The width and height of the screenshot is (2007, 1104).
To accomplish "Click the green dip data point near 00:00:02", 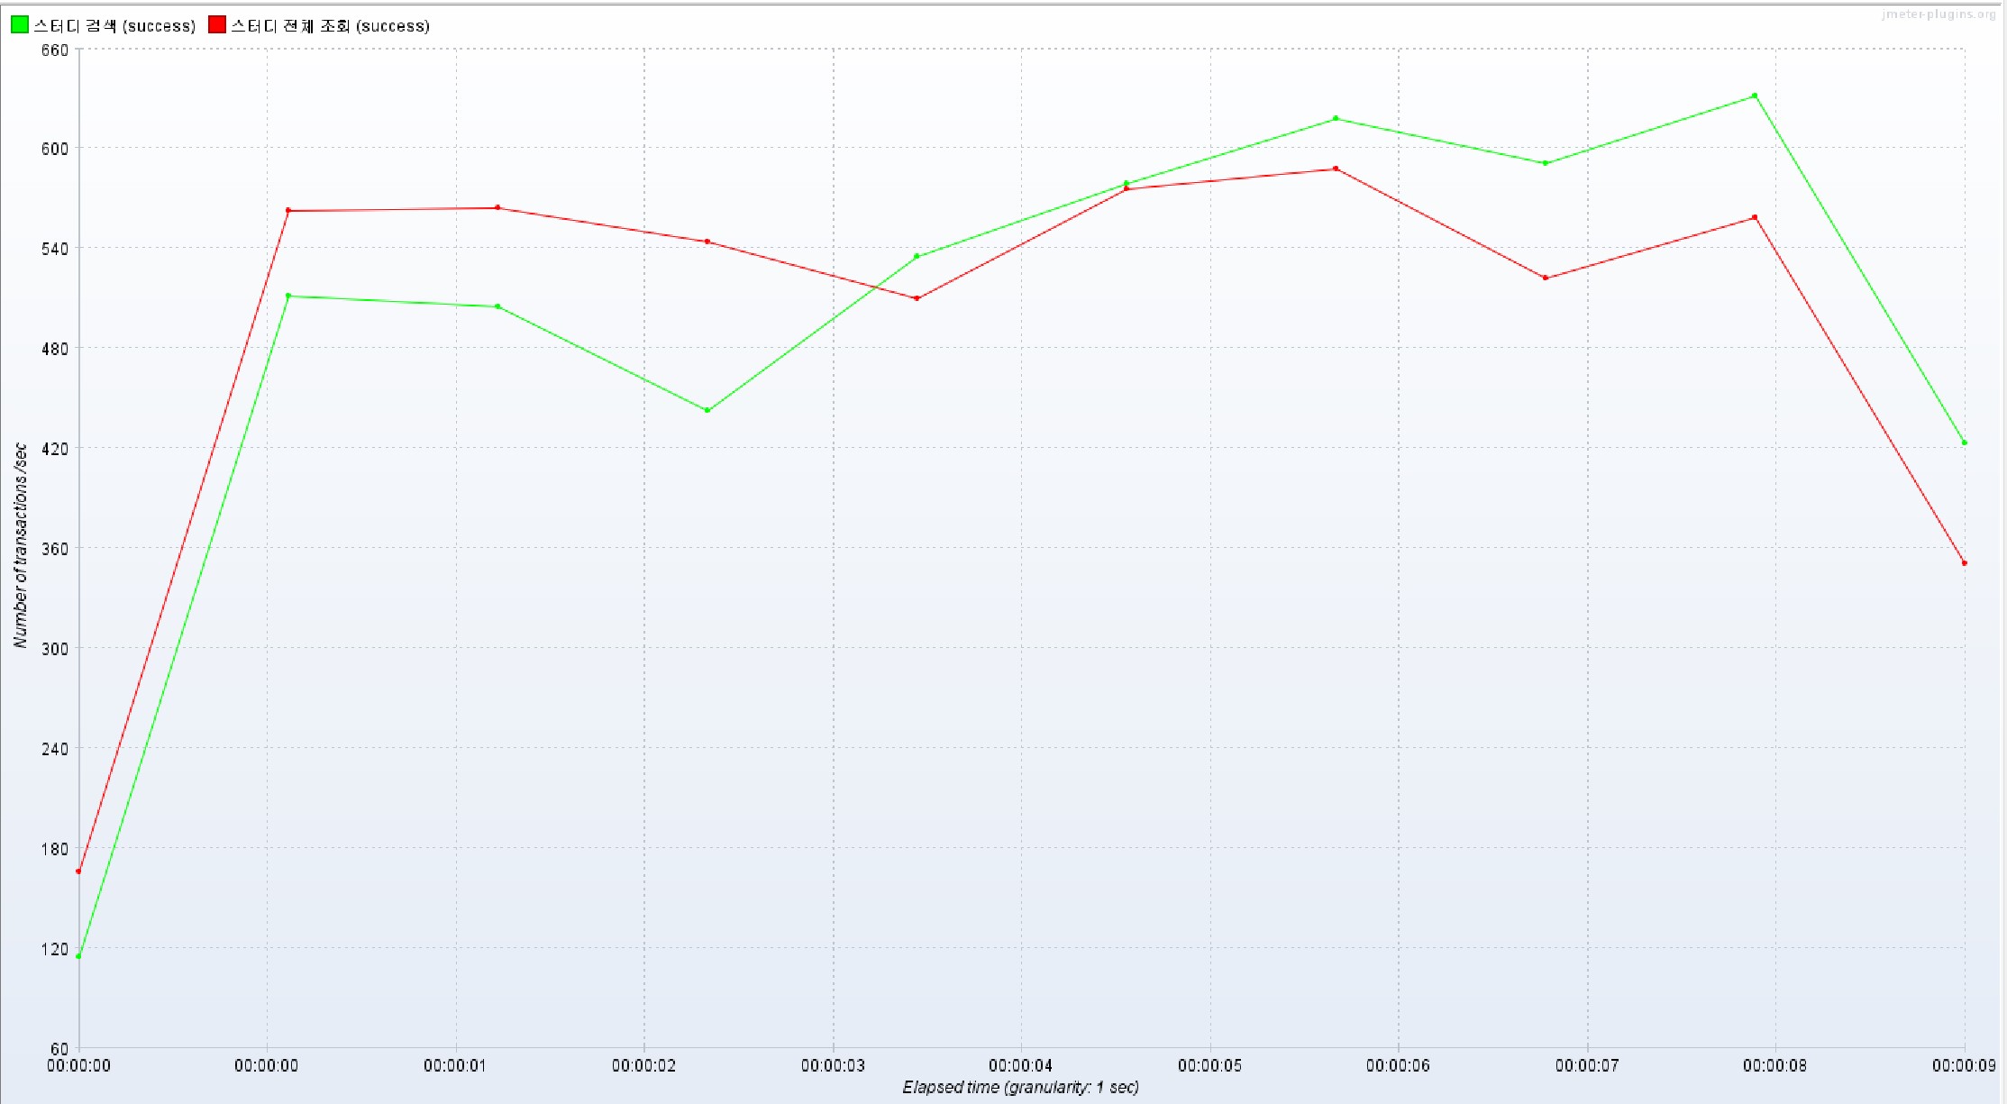I will coord(707,411).
